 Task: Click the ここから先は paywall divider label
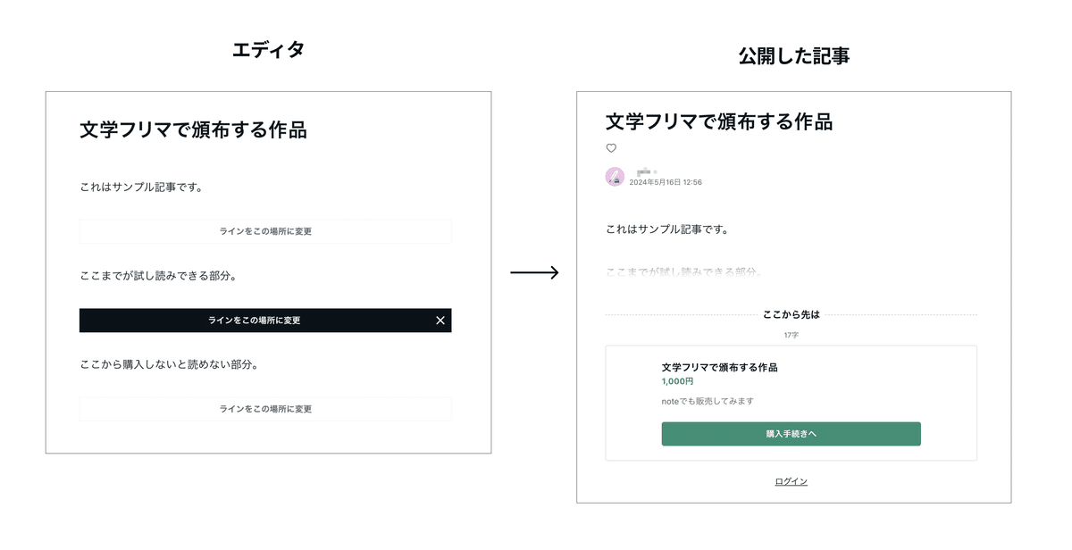click(x=791, y=314)
